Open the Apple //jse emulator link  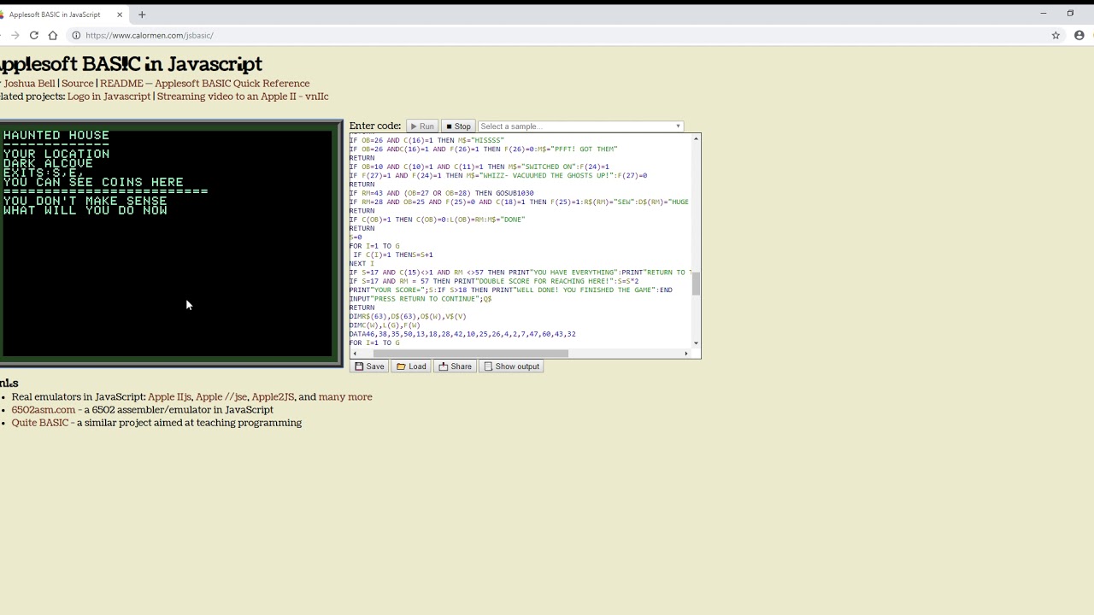(x=221, y=397)
